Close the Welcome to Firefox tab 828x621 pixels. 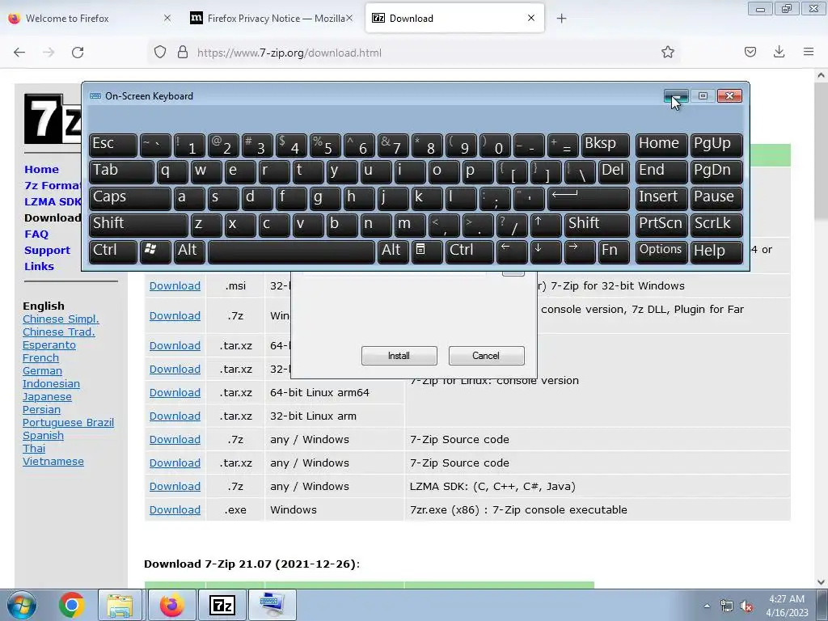click(x=167, y=18)
